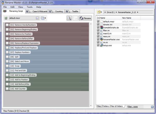Click the icon at right of filter bar

(152, 107)
